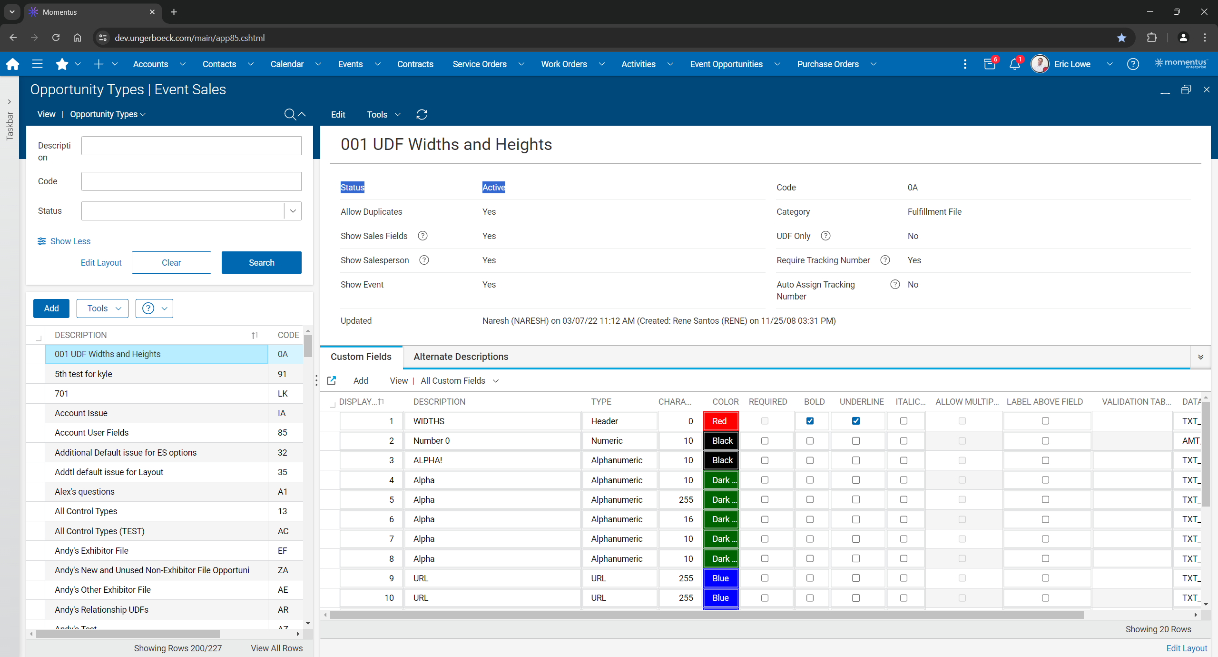Open the Status dropdown in search panel
1218x657 pixels.
point(293,211)
